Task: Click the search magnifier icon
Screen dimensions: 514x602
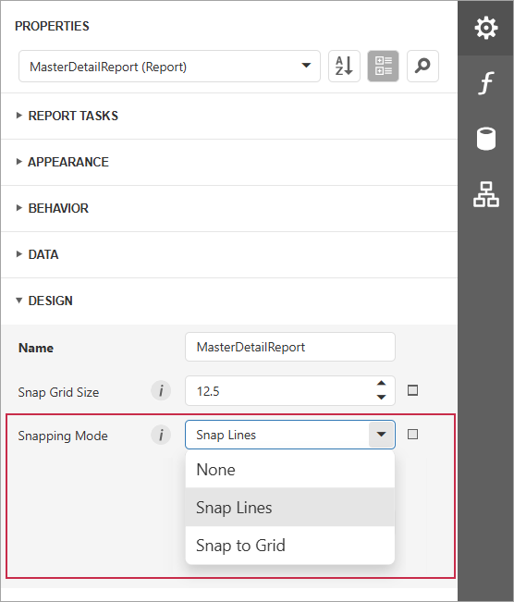Action: coord(422,66)
